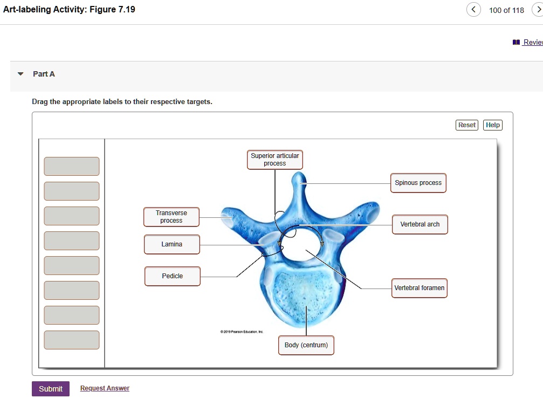Image resolution: width=543 pixels, height=405 pixels.
Task: Open Help for this figure
Action: coord(492,125)
